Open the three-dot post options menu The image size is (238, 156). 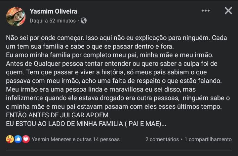pyautogui.click(x=206, y=11)
